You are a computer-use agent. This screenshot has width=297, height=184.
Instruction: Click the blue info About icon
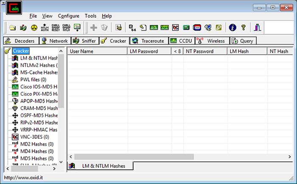pyautogui.click(x=233, y=28)
